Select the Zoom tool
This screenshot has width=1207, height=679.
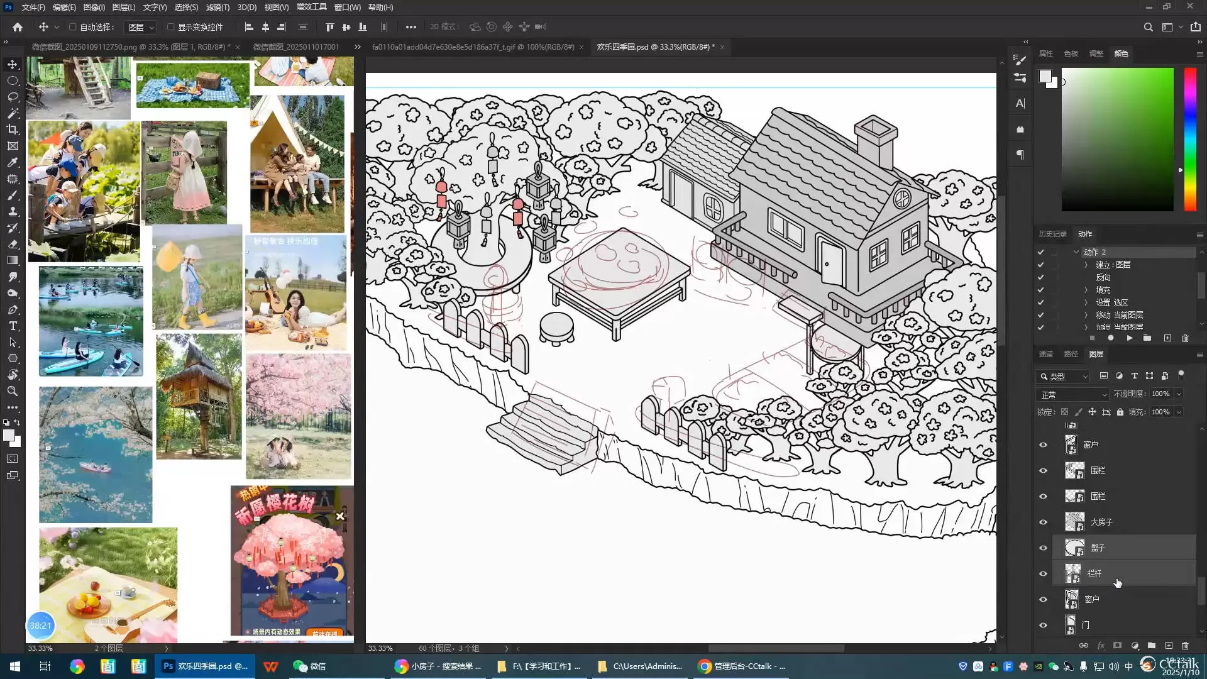click(13, 391)
